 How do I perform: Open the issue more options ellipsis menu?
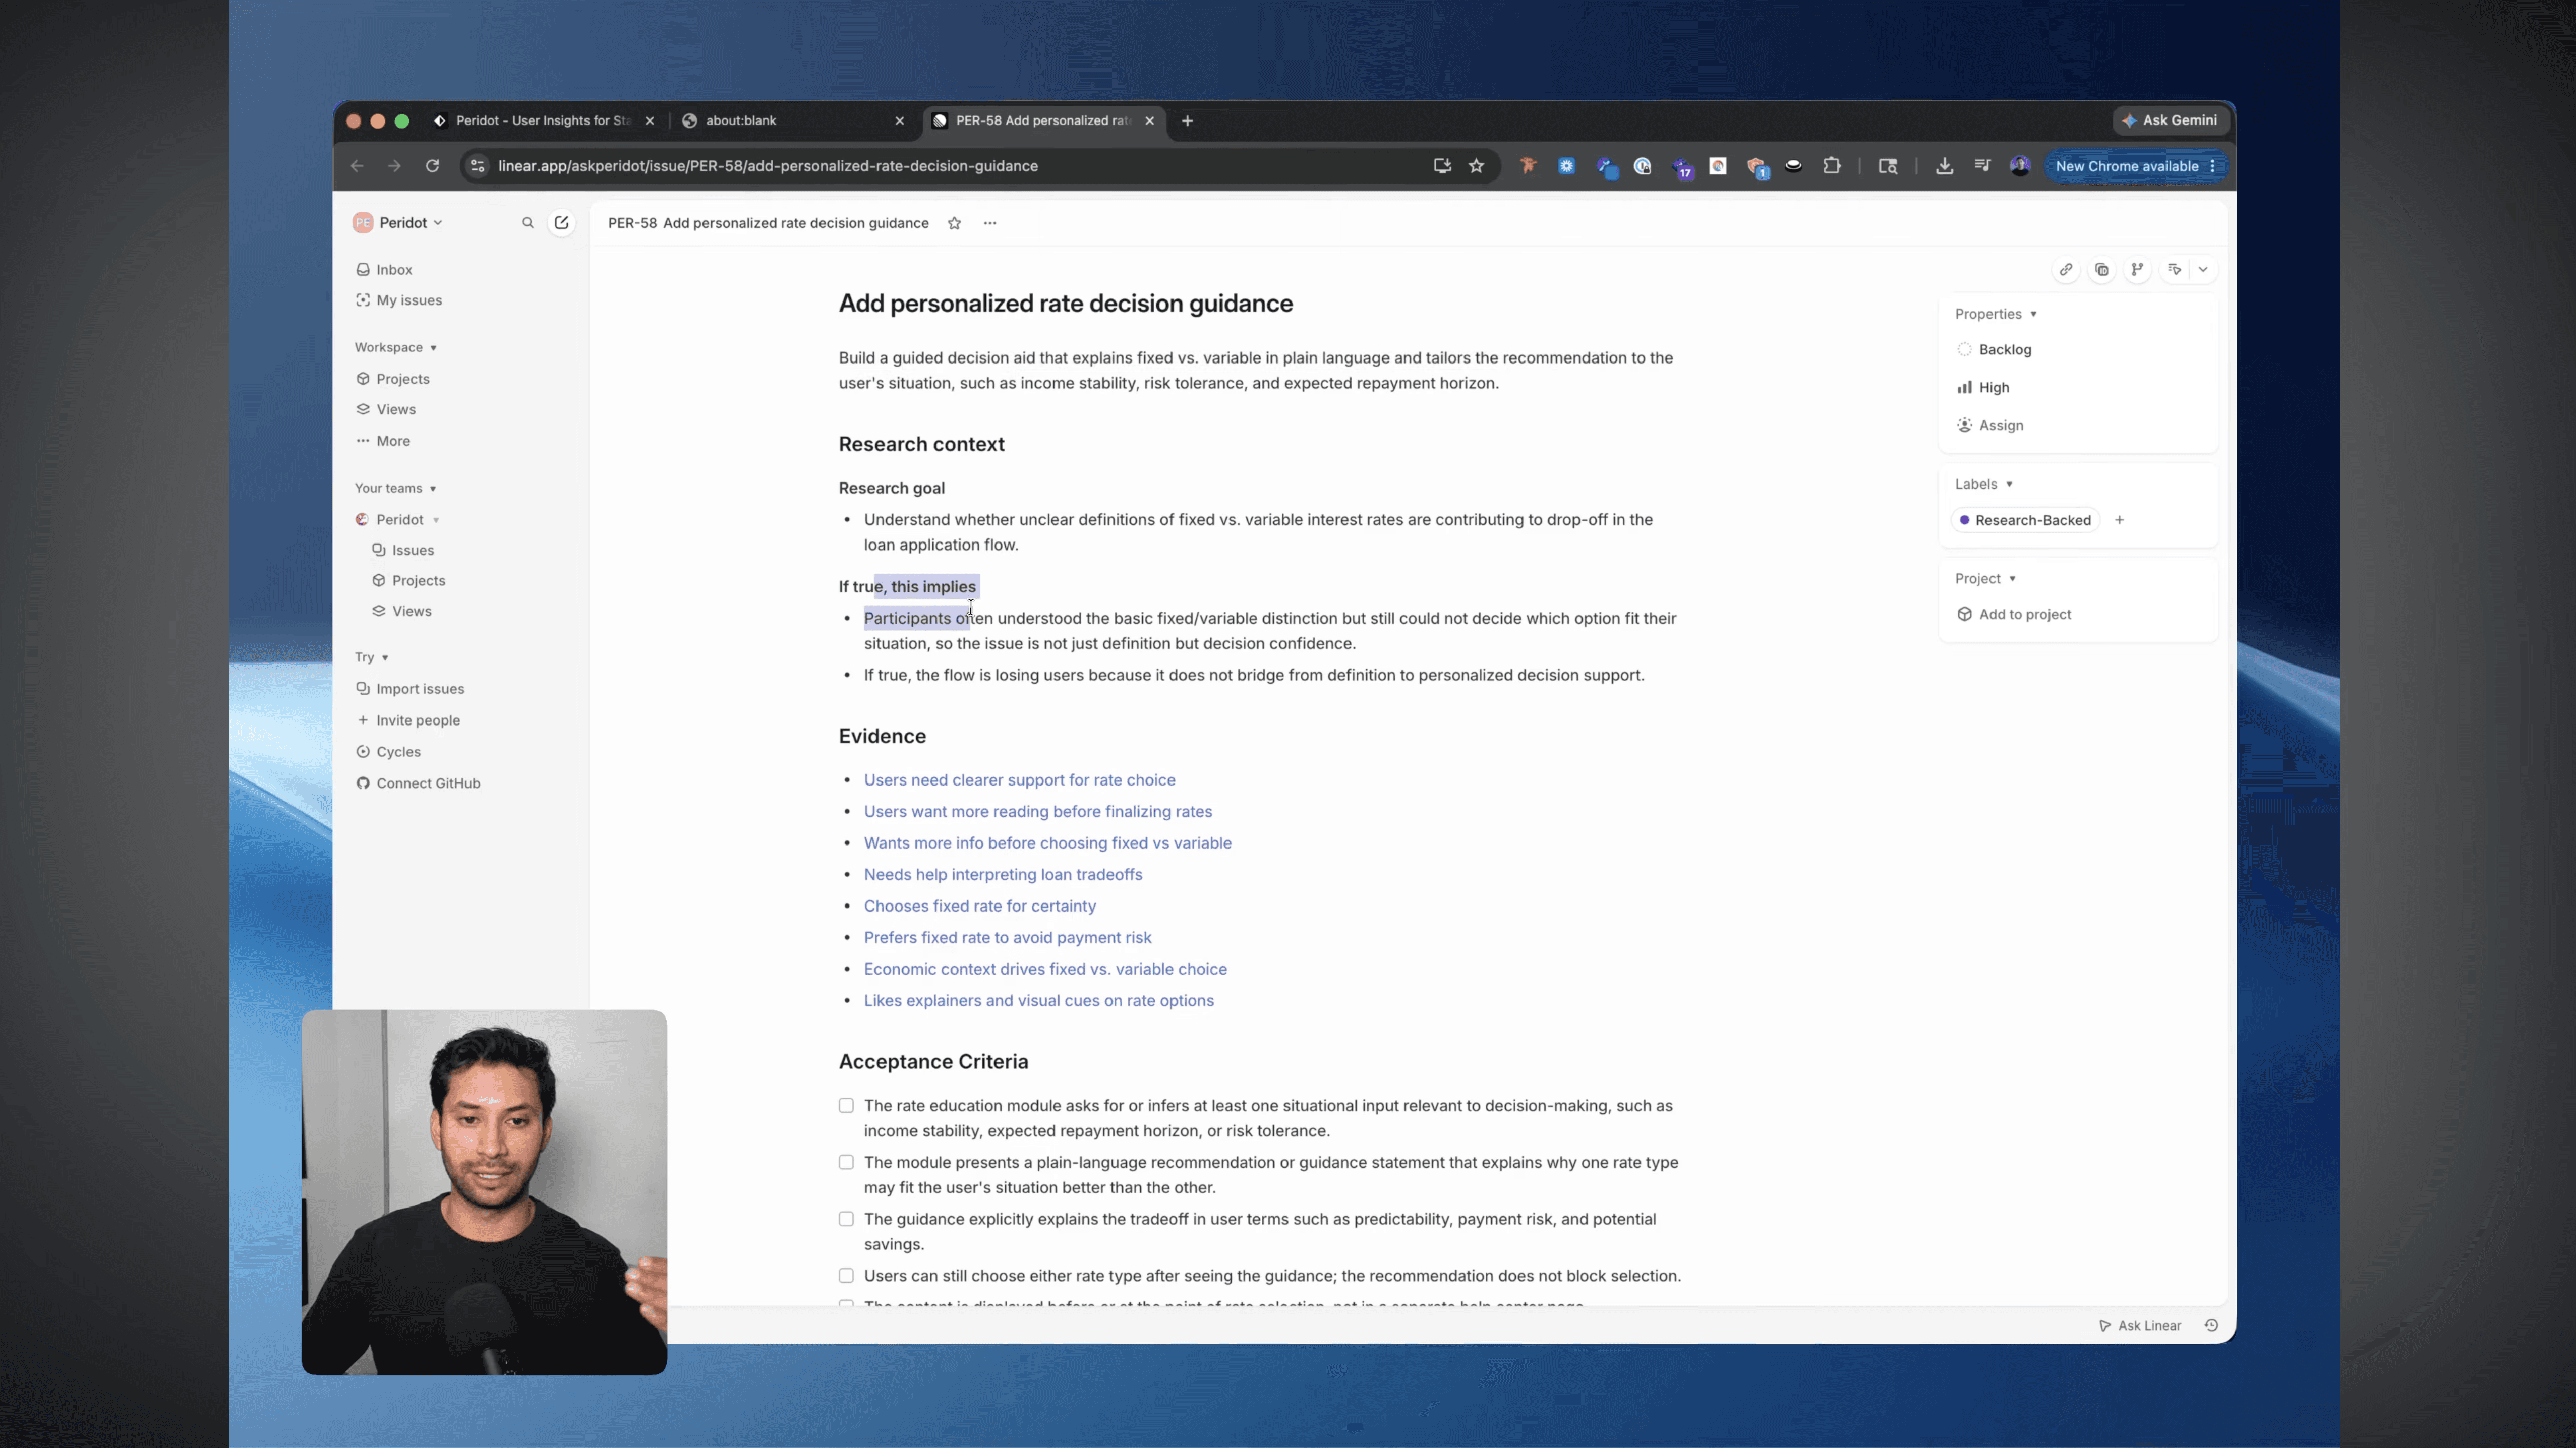[x=990, y=223]
